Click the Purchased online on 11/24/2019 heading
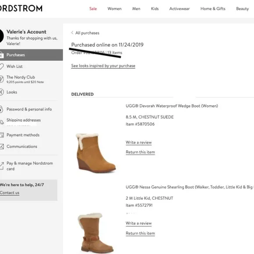Screen dimensions: 254x254 [x=107, y=45]
